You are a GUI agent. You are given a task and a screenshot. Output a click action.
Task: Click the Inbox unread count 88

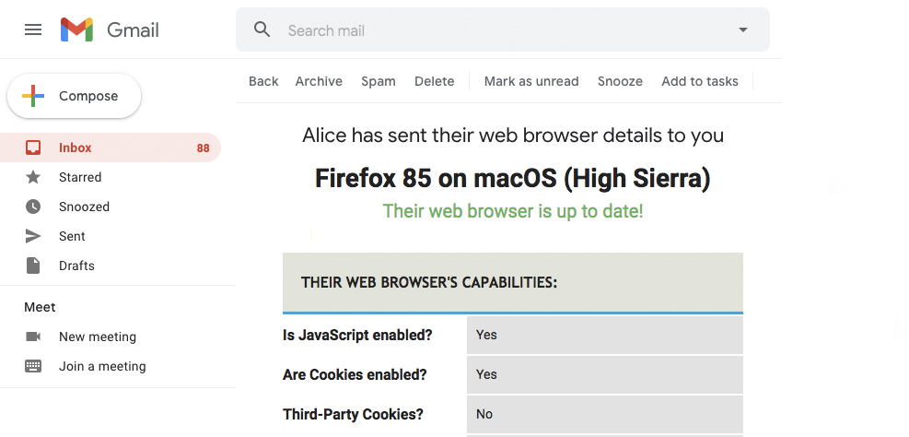[203, 148]
